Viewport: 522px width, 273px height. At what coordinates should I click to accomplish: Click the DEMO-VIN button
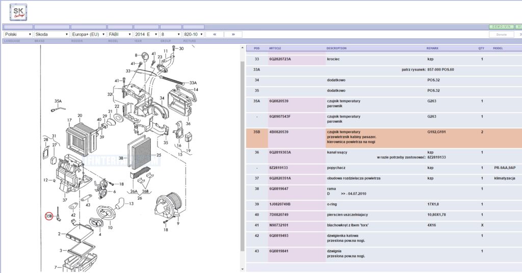coord(501,26)
